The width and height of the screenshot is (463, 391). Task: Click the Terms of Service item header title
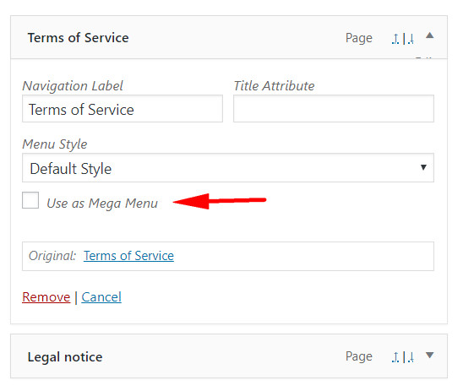point(79,38)
